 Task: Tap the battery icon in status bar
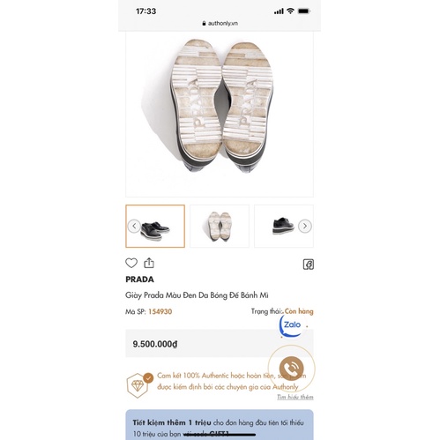click(x=304, y=11)
